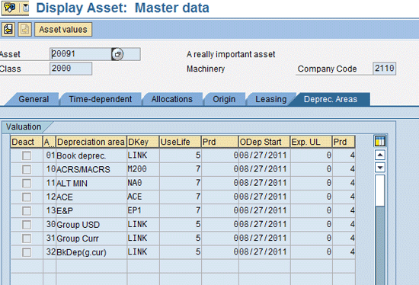
Task: Tick the Deact checkbox for Book deprec.
Action: coord(27,155)
